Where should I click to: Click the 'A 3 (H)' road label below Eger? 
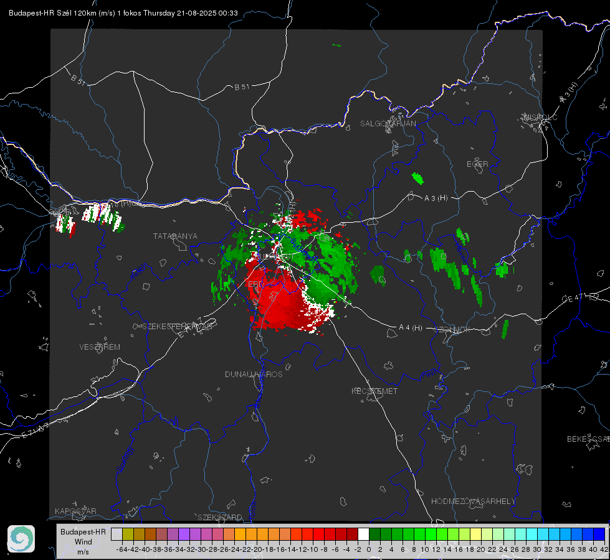pyautogui.click(x=436, y=198)
